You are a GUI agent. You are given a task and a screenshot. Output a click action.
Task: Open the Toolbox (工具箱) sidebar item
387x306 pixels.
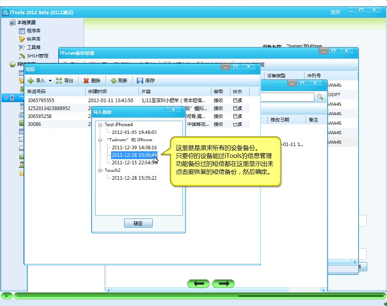coord(33,48)
